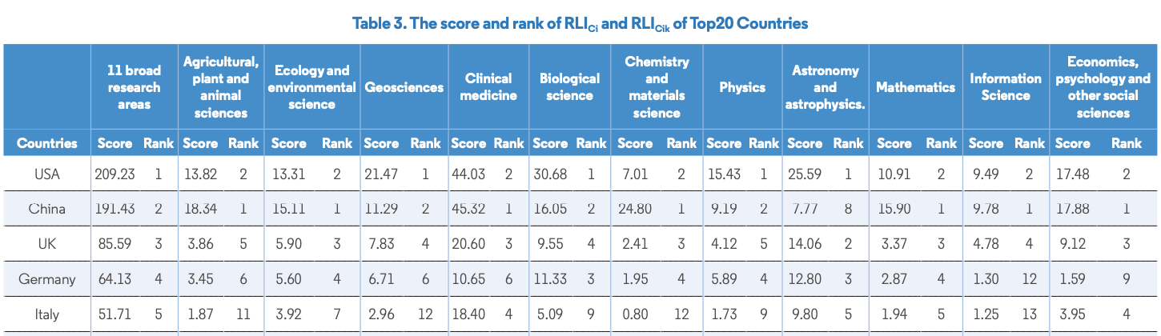1161x336 pixels.
Task: Select the Biological science header
Action: 569,87
